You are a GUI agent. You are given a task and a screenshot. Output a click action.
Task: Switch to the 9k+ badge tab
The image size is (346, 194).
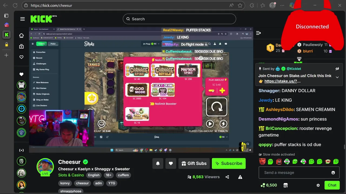6,25
